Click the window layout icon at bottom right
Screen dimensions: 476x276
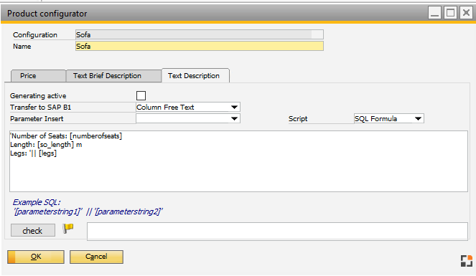point(466,261)
